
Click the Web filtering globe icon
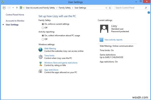click(x=41, y=50)
